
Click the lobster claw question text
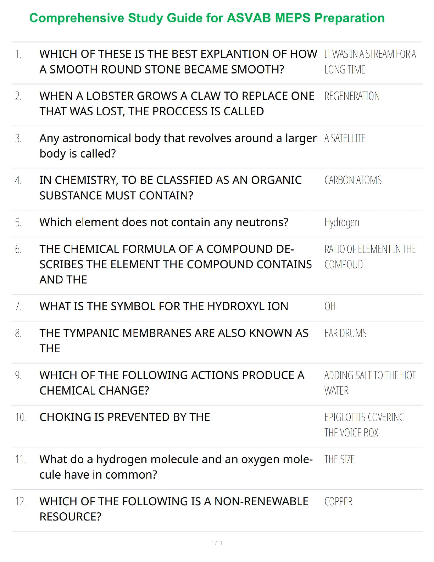(177, 104)
